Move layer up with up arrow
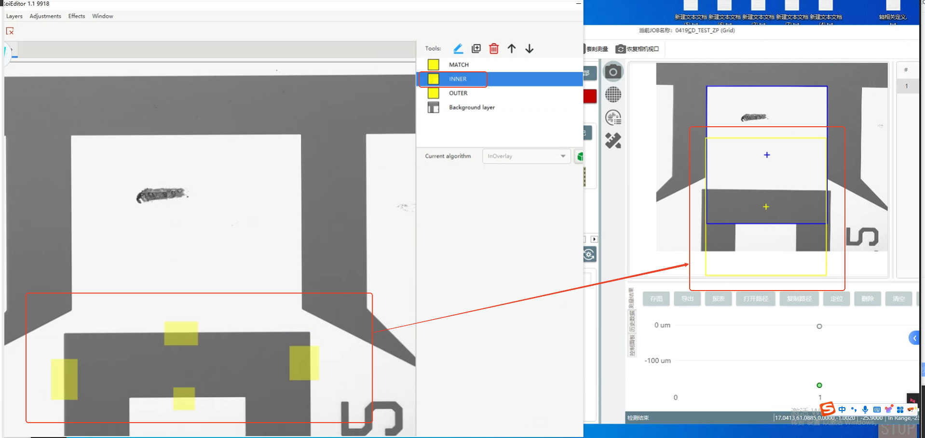This screenshot has width=925, height=438. tap(511, 49)
